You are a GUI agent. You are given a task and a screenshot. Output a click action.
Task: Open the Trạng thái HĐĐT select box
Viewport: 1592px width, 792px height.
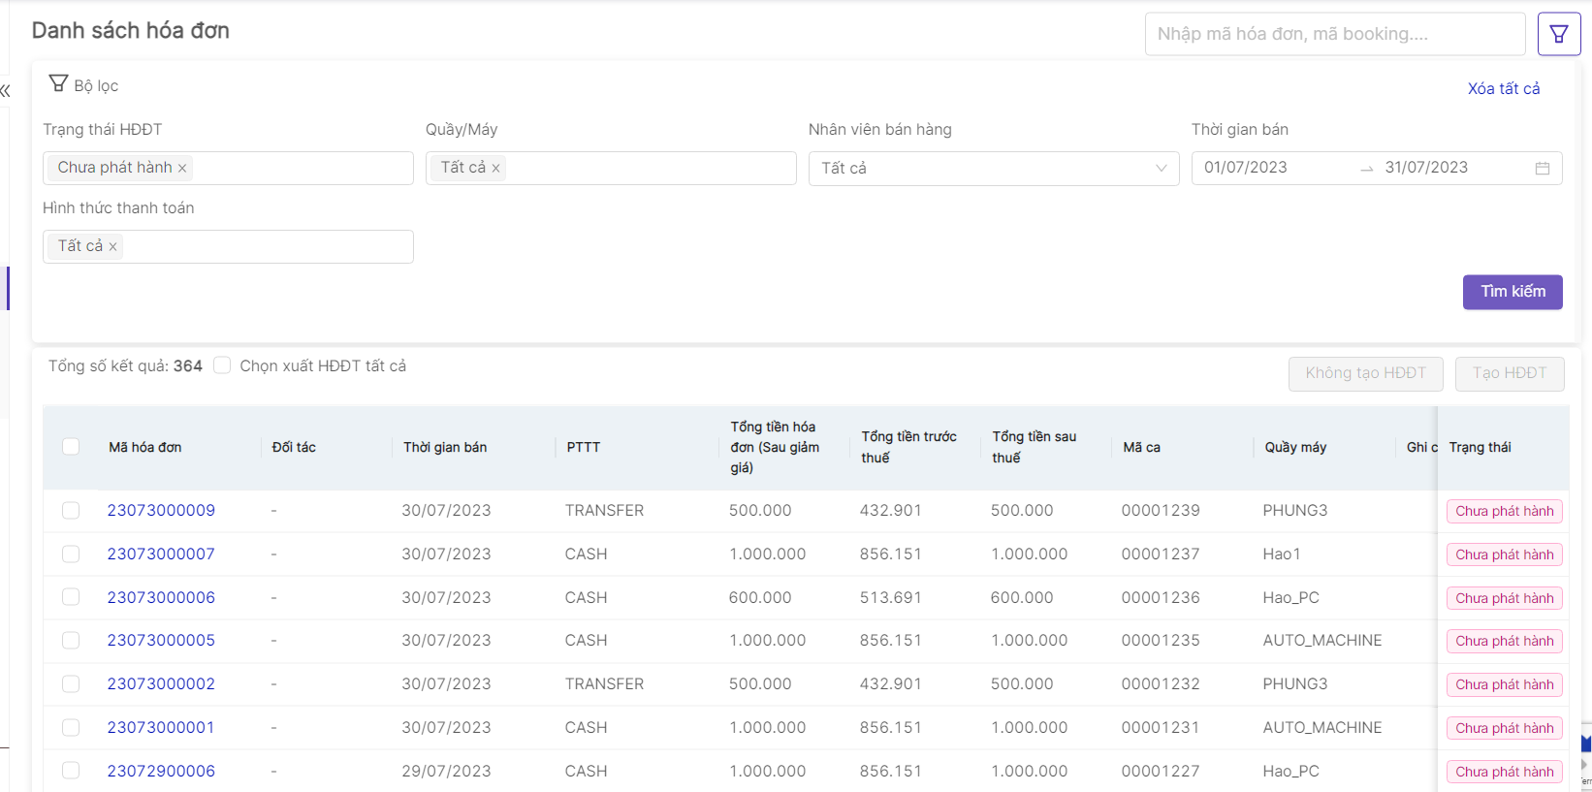click(301, 168)
